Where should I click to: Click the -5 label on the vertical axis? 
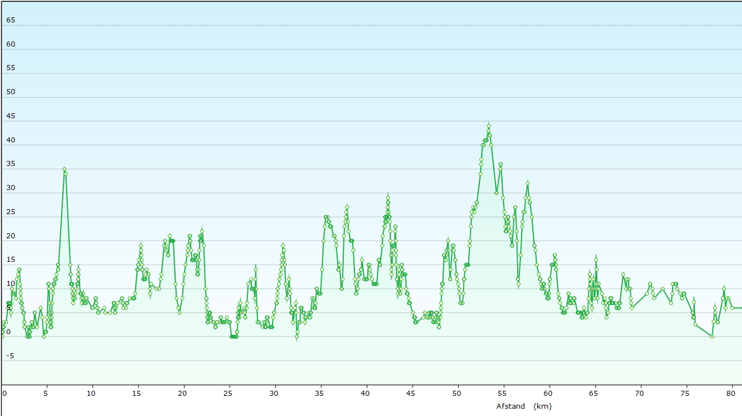(x=10, y=356)
